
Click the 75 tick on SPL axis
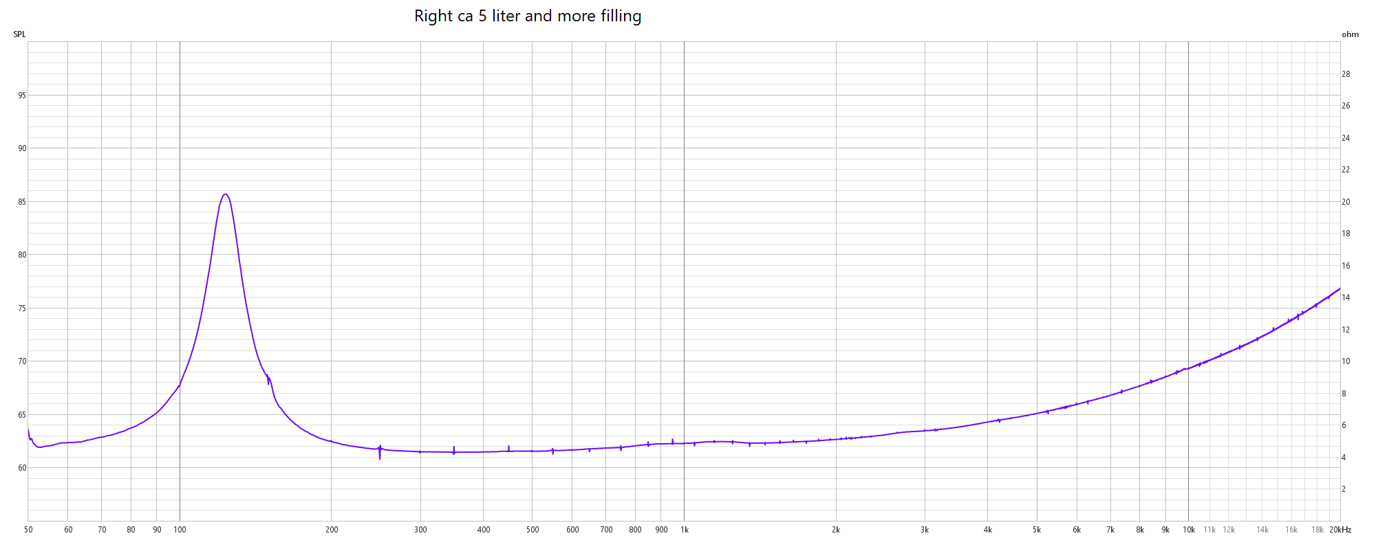coord(22,309)
